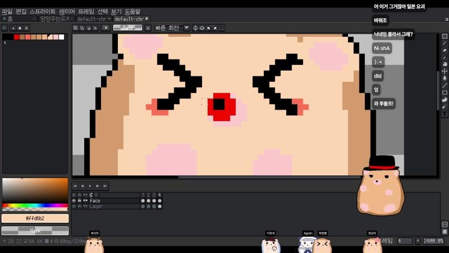
Task: Open the 스프라이트 menu
Action: (43, 12)
